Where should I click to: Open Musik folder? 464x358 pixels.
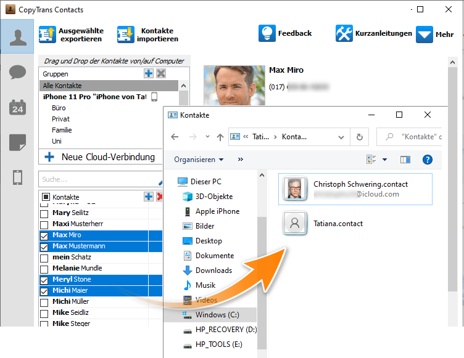pos(199,285)
